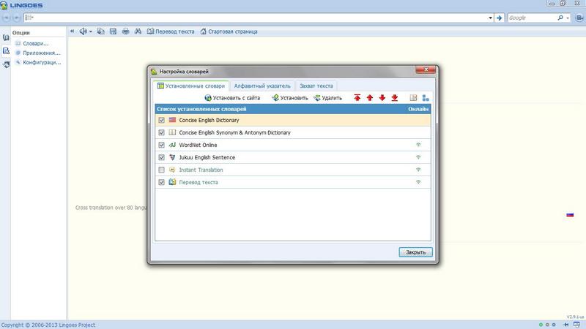Close the Настройка словарей dialog
This screenshot has height=329, width=586.
(426, 69)
